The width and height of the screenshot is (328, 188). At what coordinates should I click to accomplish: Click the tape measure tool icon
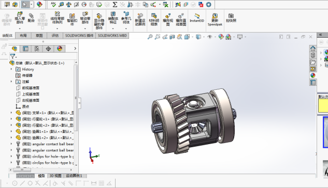click(61, 4)
